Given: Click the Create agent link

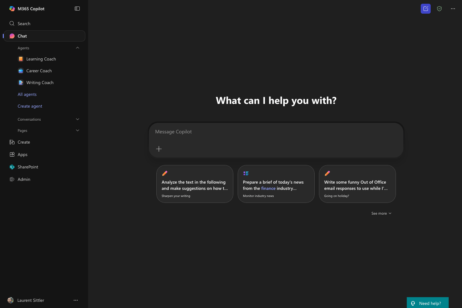Looking at the screenshot, I should [30, 106].
